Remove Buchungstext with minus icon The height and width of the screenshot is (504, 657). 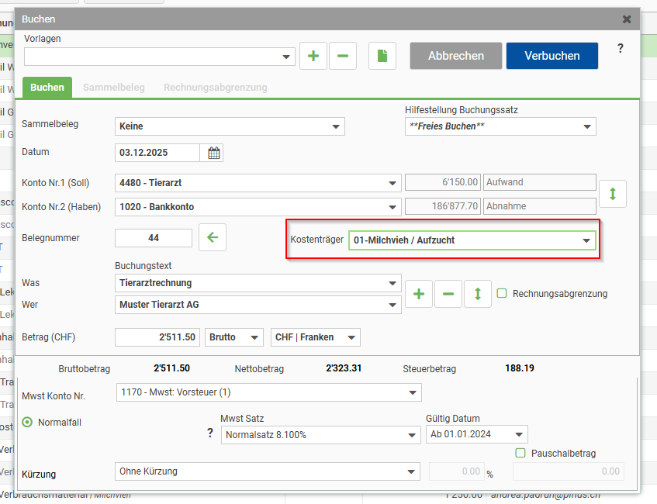tap(448, 294)
